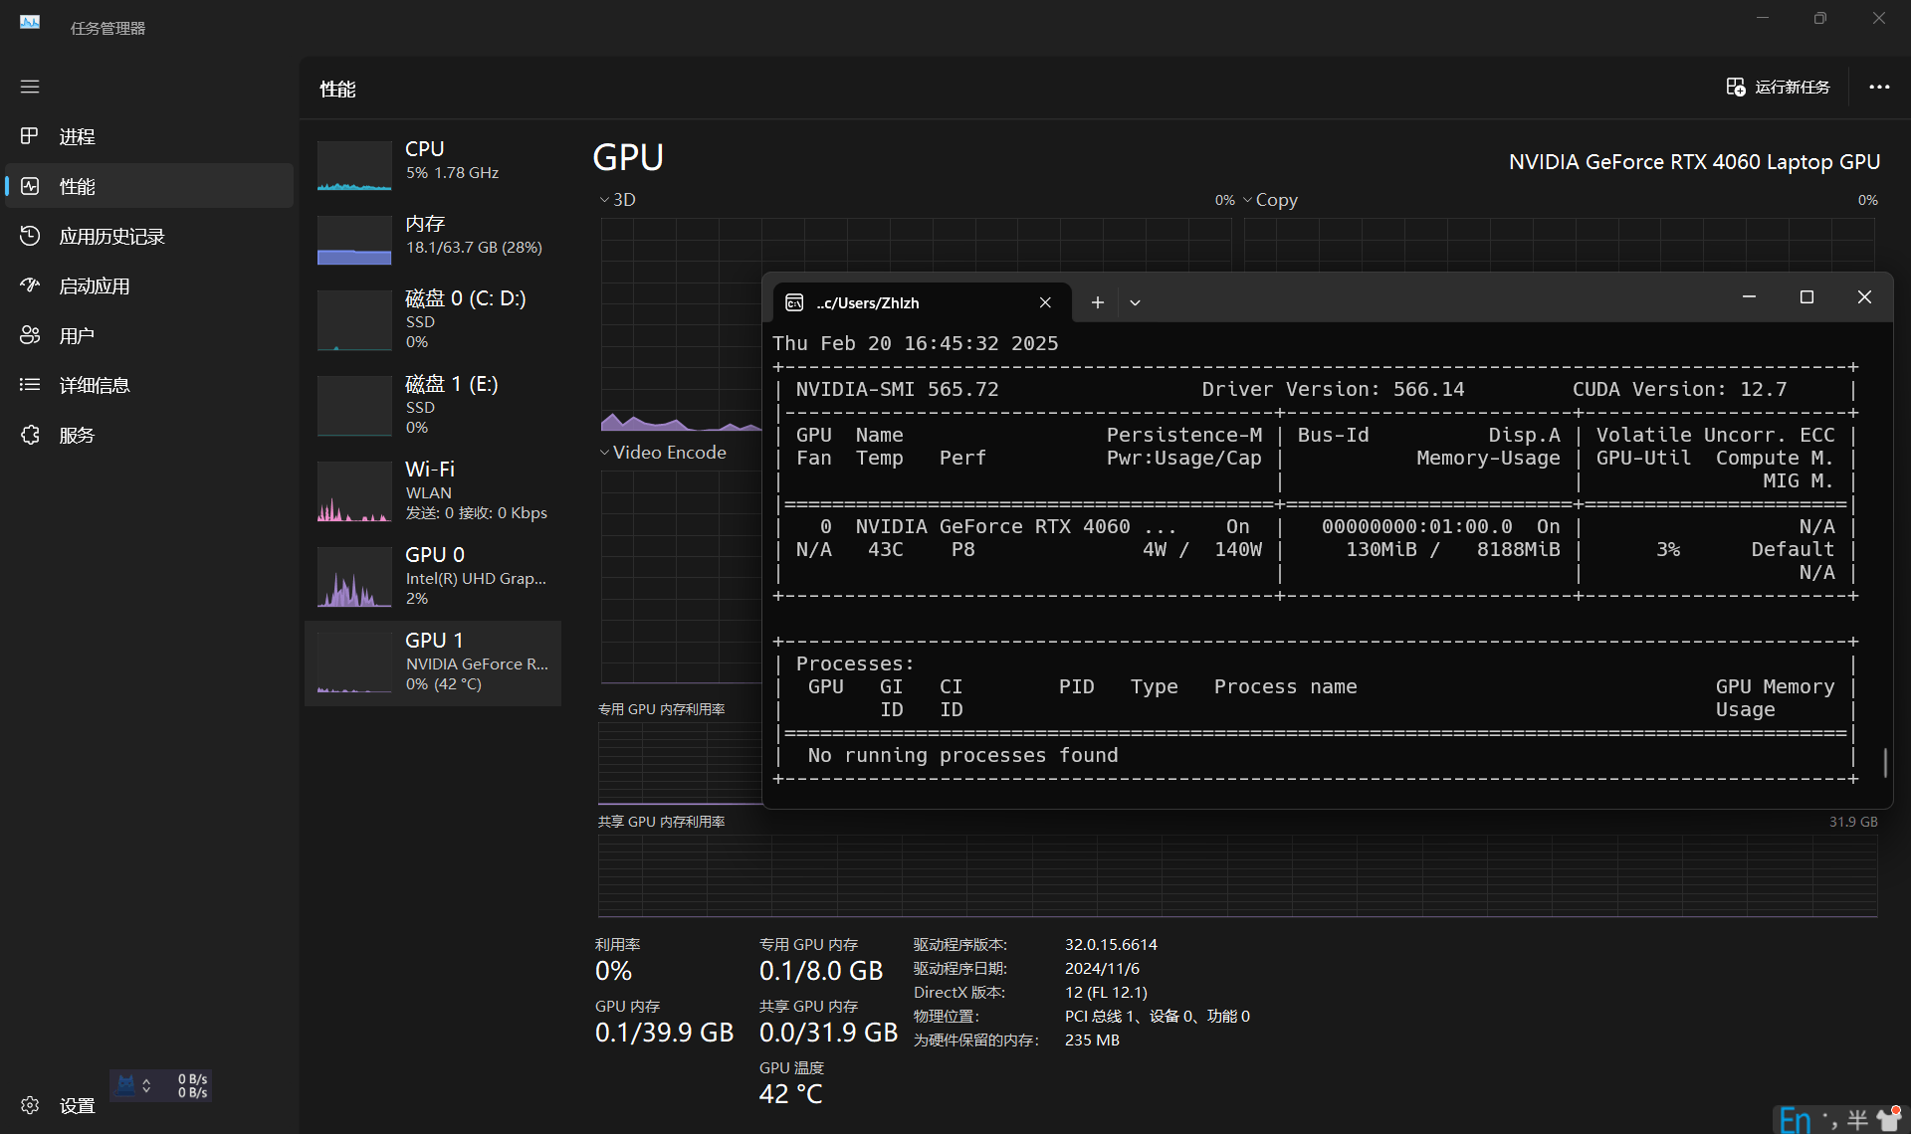Screen dimensions: 1911x1134
Task: Open the Processes (进程) page icon
Action: [30, 136]
